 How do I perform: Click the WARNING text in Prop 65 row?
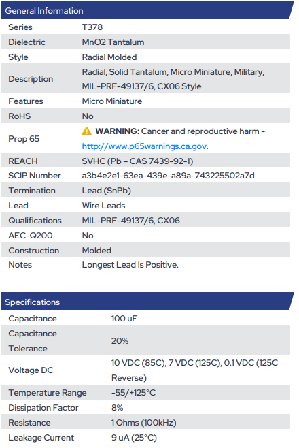[x=117, y=131]
